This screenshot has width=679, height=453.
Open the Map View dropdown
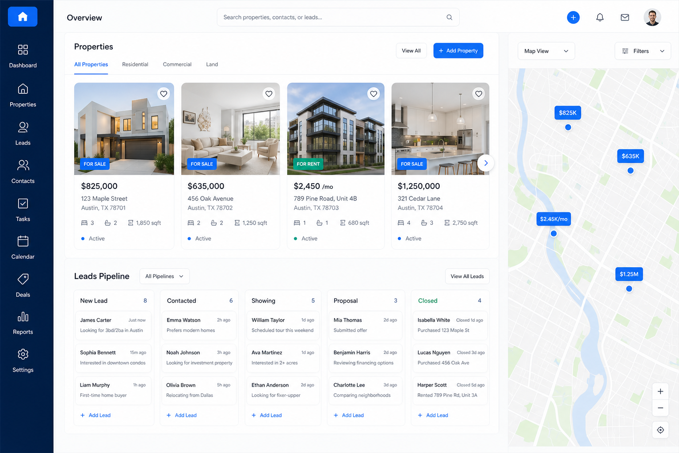coord(546,51)
